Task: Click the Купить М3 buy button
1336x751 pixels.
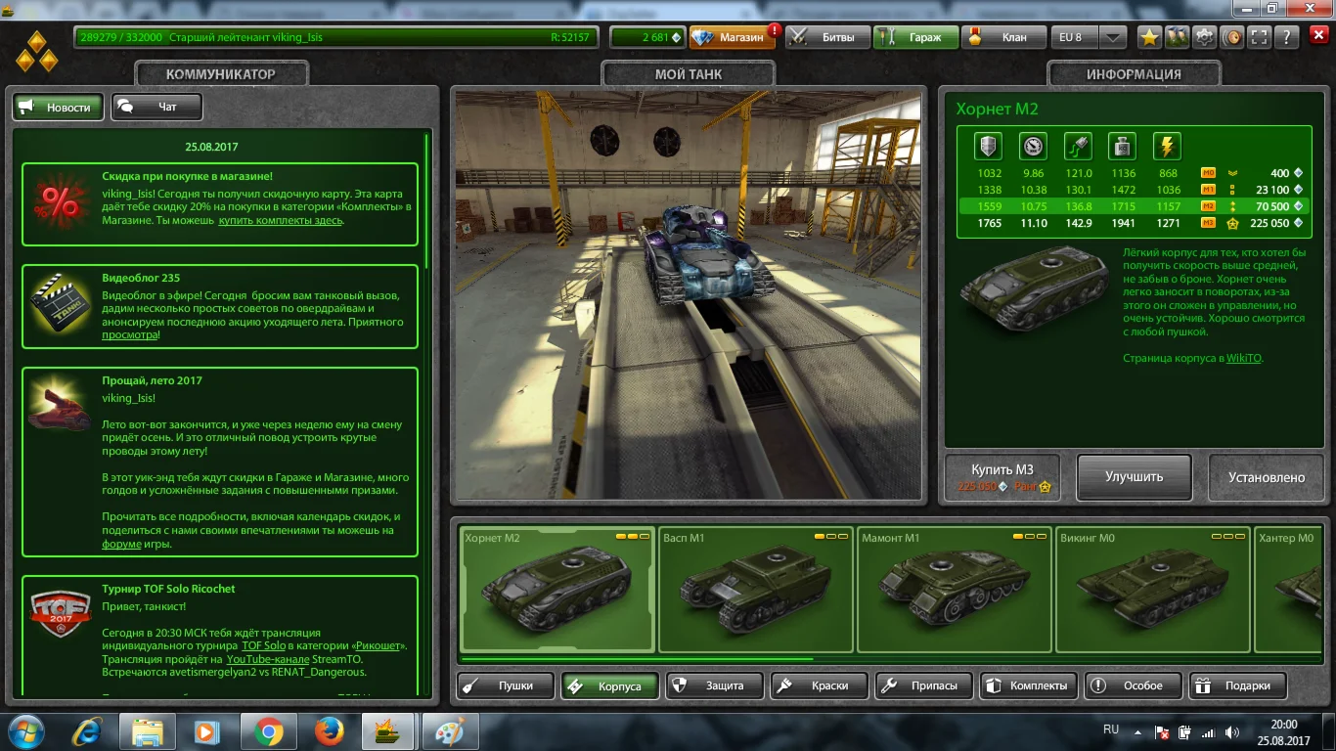Action: pyautogui.click(x=1002, y=477)
